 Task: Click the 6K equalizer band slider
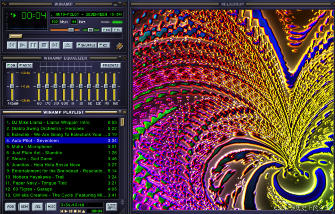pyautogui.click(x=89, y=86)
